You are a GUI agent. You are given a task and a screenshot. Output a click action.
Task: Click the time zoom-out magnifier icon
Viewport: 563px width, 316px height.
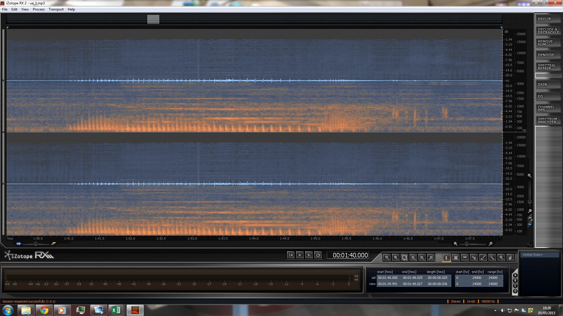pos(396,257)
